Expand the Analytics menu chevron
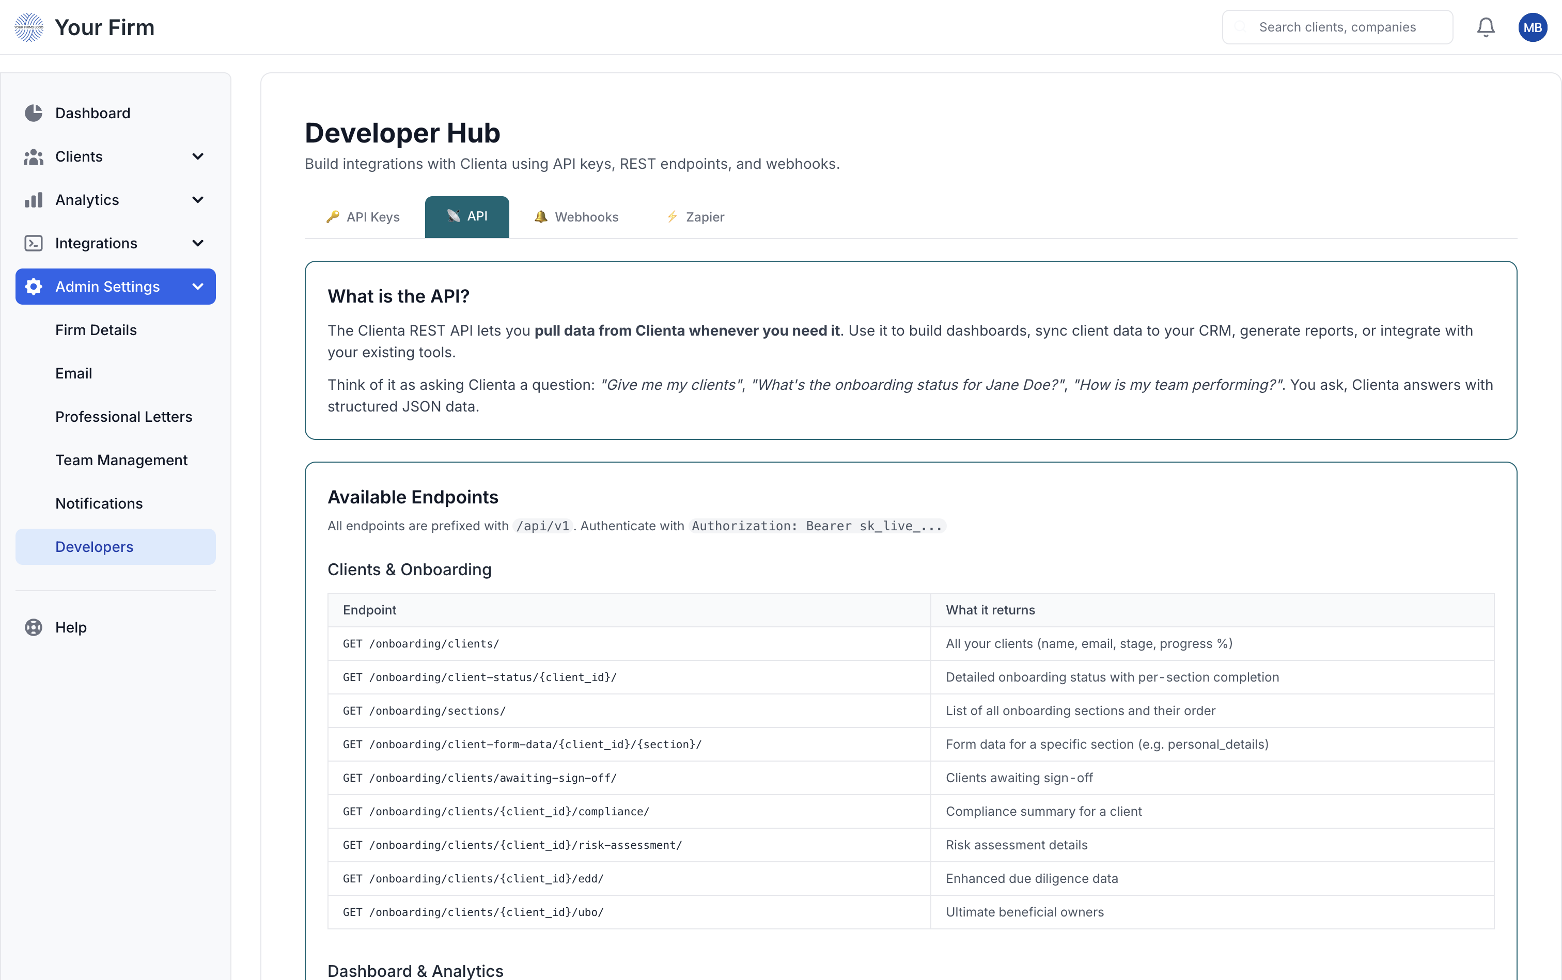This screenshot has width=1562, height=980. coord(198,200)
